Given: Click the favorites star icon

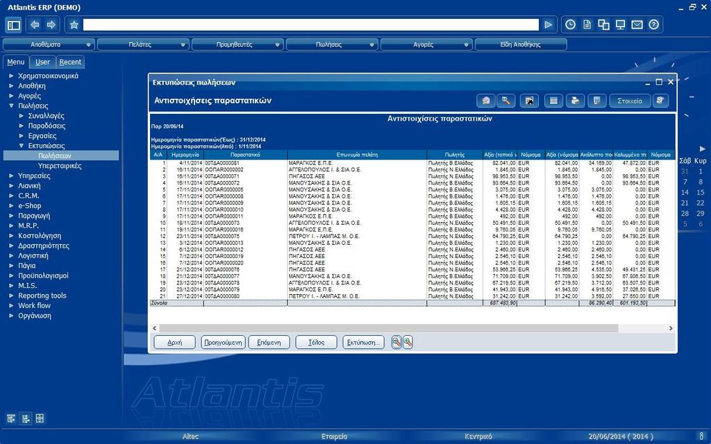Looking at the screenshot, I should (74, 25).
